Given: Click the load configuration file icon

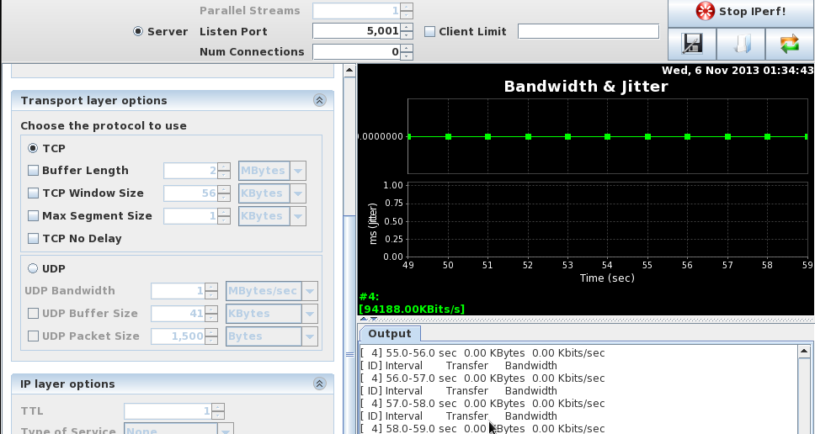Looking at the screenshot, I should (x=741, y=44).
